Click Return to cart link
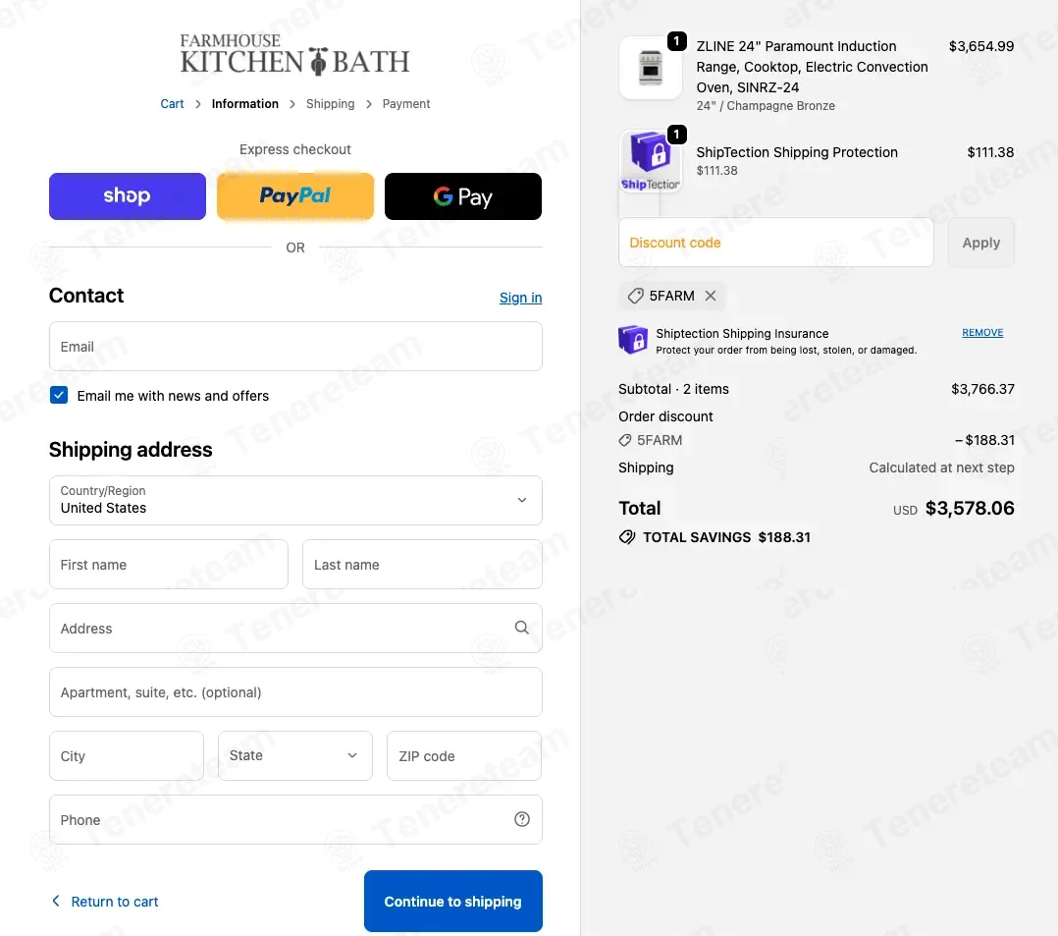 point(115,902)
